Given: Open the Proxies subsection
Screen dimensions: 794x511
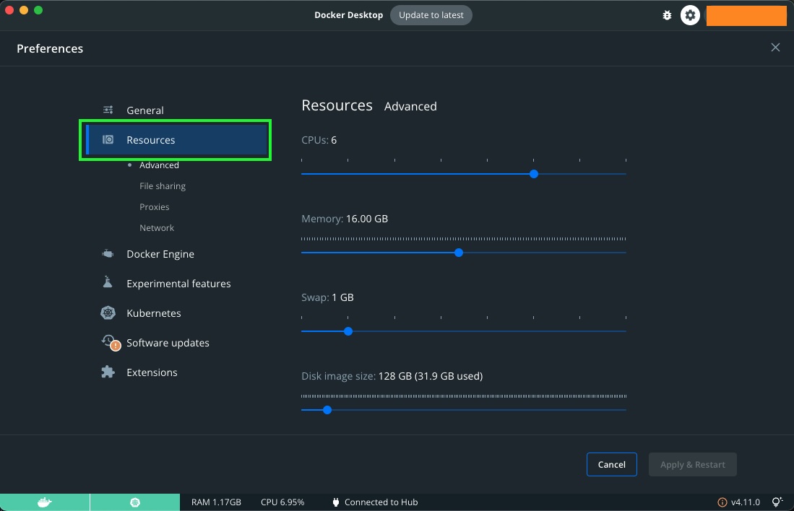Looking at the screenshot, I should click(x=155, y=207).
